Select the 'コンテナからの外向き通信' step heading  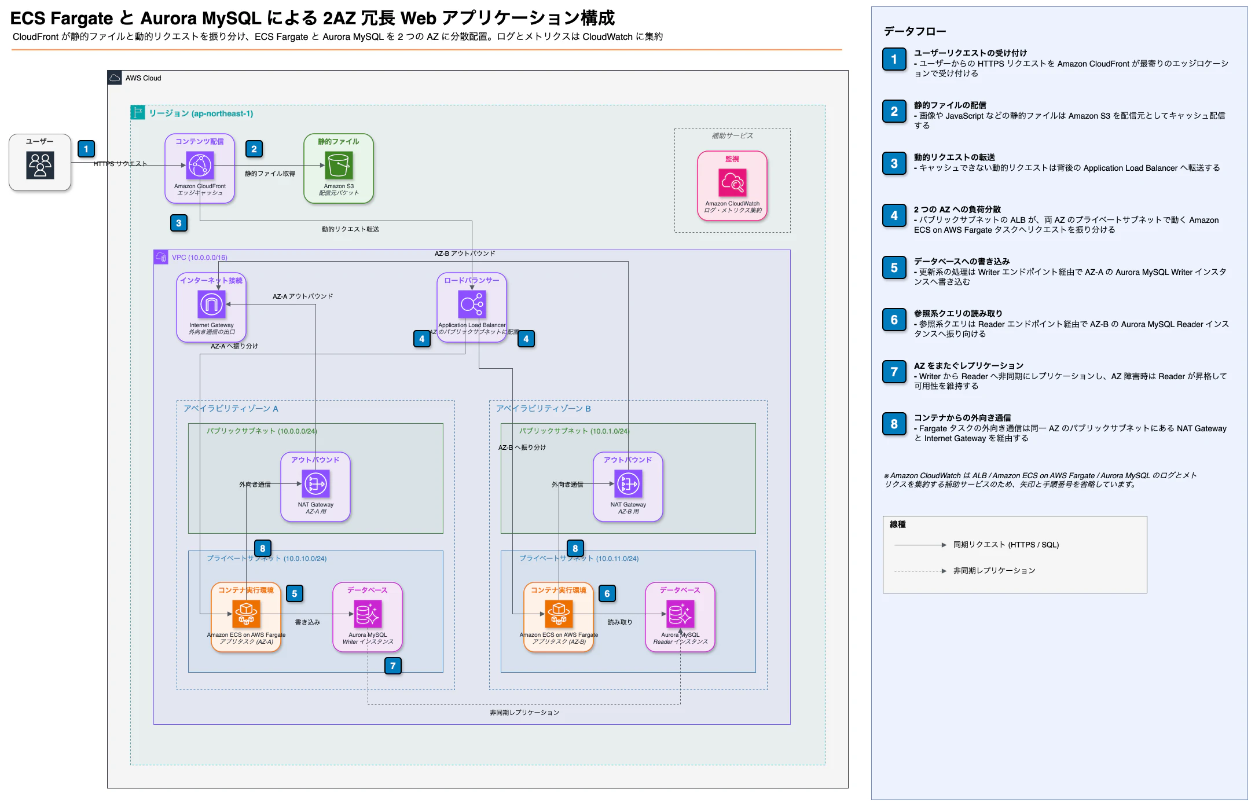tap(963, 417)
